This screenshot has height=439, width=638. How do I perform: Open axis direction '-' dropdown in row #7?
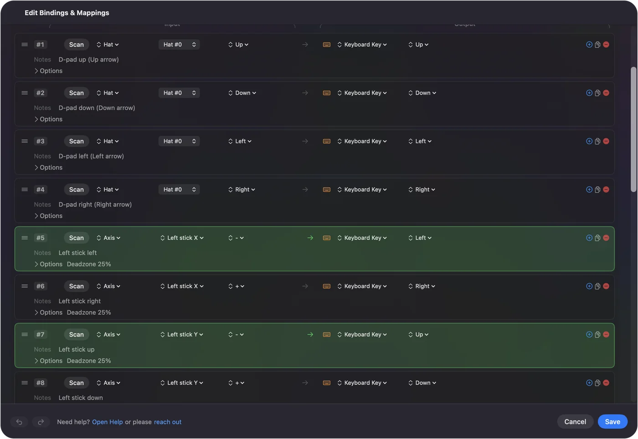236,334
